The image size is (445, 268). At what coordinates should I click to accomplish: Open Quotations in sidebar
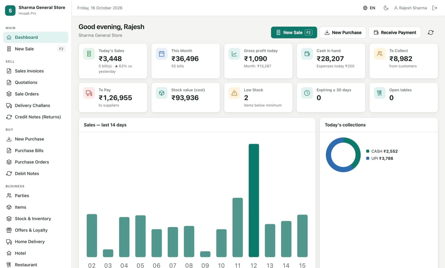36,83
